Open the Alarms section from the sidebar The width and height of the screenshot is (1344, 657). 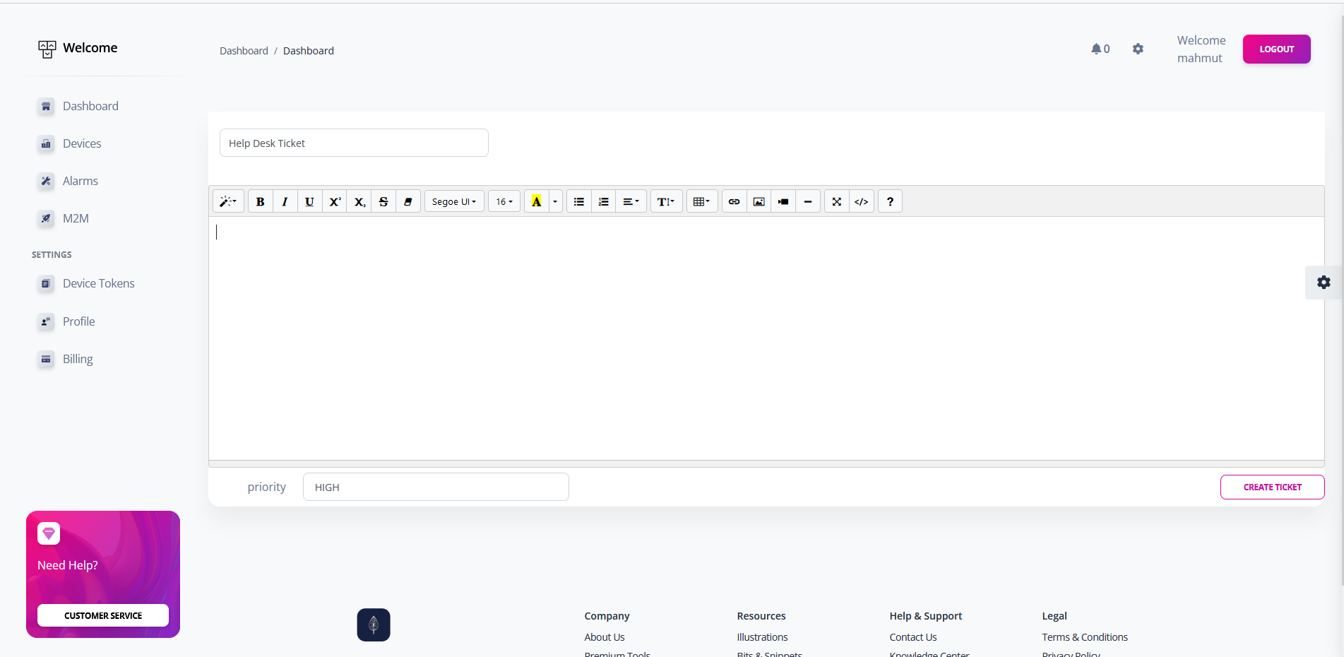click(x=80, y=181)
